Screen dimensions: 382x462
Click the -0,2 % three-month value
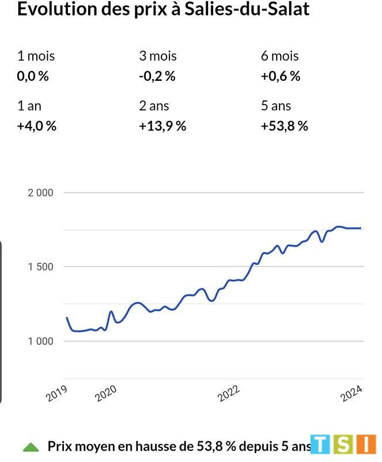coord(157,76)
